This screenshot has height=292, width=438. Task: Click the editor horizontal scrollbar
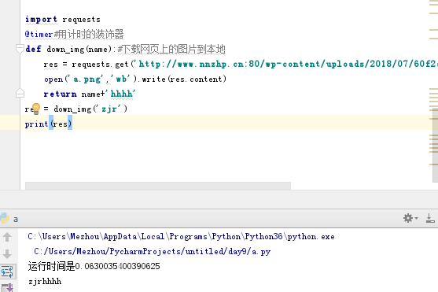158,186
